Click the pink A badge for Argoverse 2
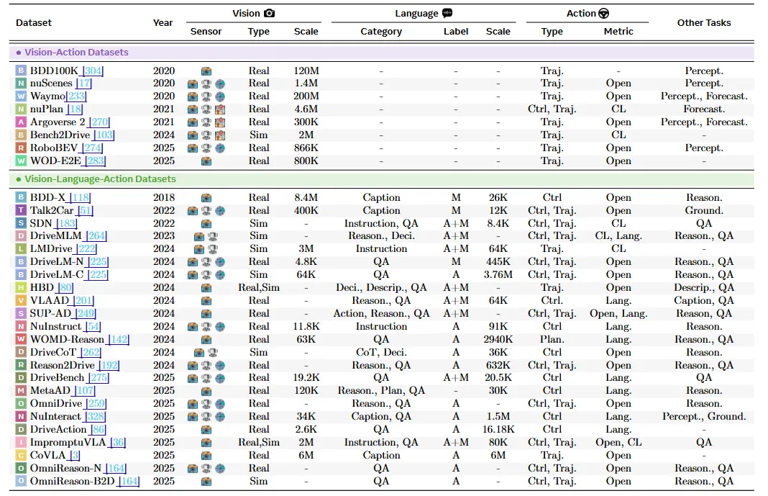The width and height of the screenshot is (768, 496). tap(21, 122)
